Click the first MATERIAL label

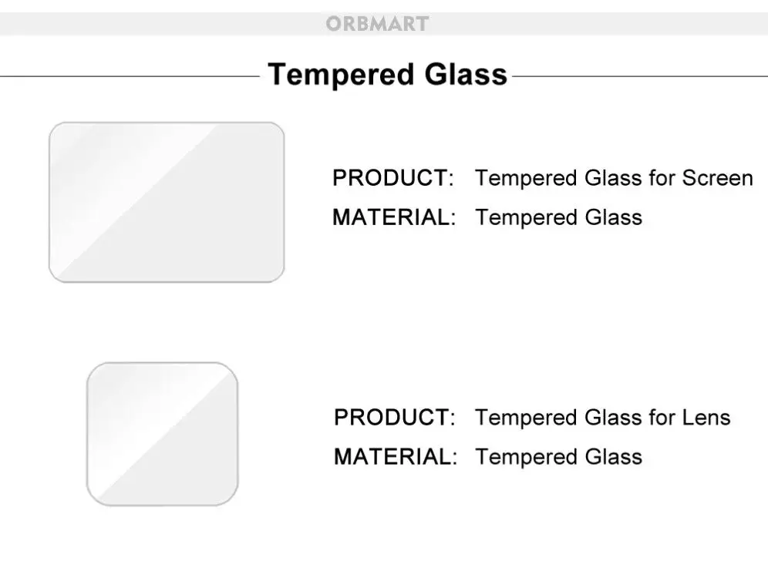click(x=394, y=217)
